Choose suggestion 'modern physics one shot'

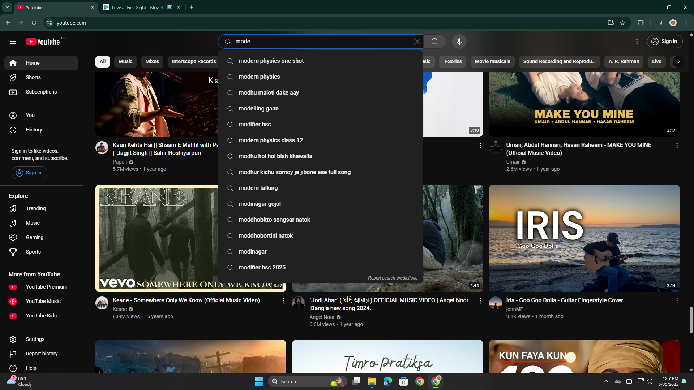[321, 61]
